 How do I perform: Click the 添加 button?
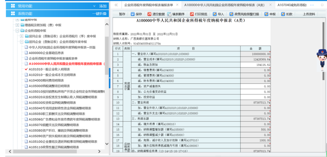[103, 6]
